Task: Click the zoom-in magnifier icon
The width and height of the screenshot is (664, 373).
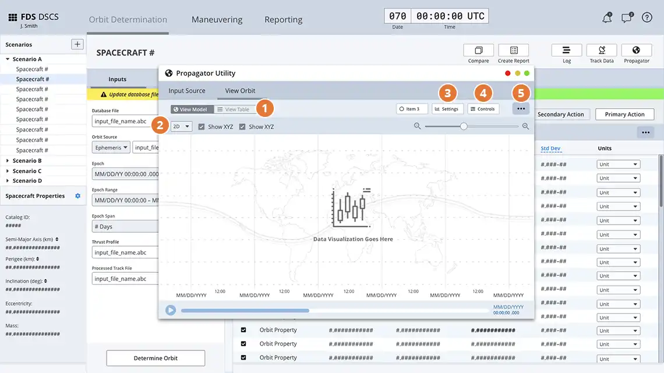Action: (x=525, y=126)
